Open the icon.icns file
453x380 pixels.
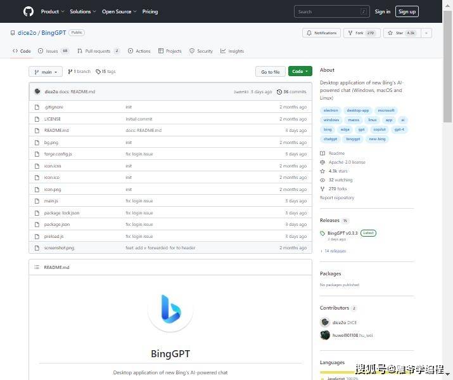click(x=53, y=166)
